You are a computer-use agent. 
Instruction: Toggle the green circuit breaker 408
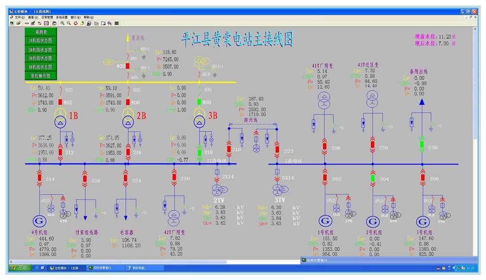[x=198, y=102]
